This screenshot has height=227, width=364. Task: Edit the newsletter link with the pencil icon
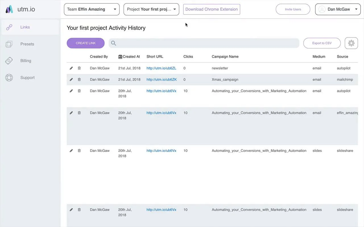point(71,68)
